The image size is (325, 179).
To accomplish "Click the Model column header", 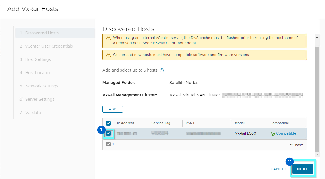I will pos(240,123).
